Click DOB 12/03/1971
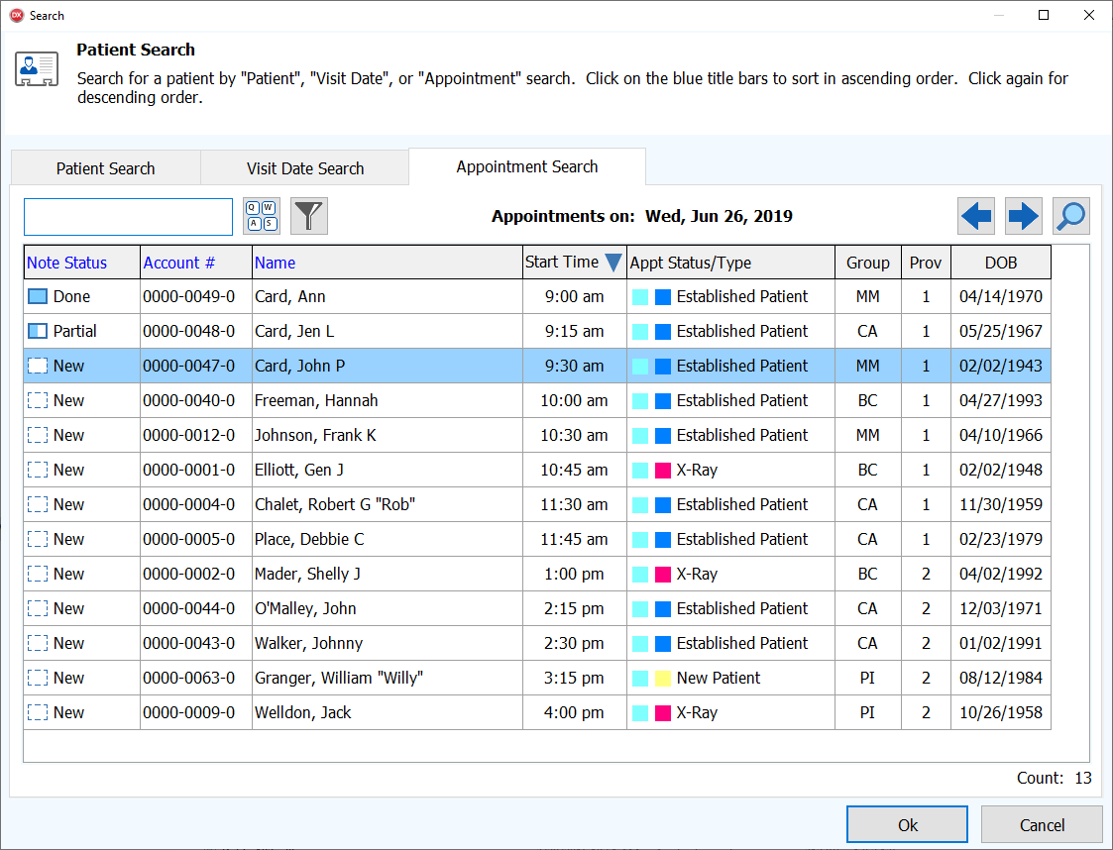1113x850 pixels. (x=1001, y=608)
